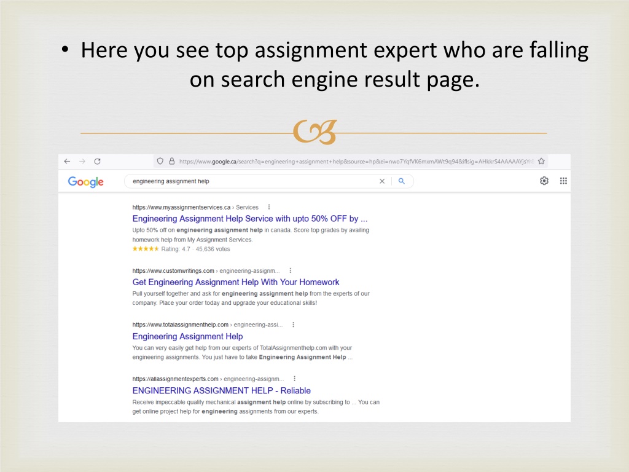Reload the page with the refresh icon

click(x=97, y=162)
